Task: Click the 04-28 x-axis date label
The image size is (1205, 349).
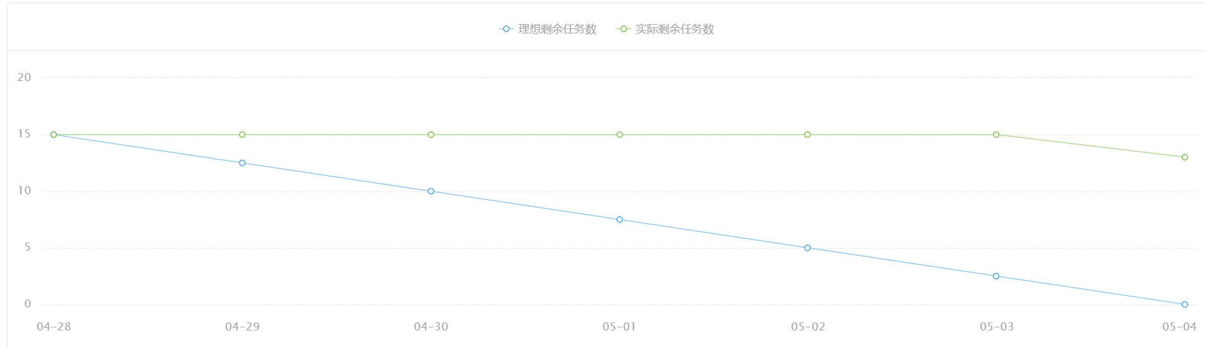Action: coord(54,327)
